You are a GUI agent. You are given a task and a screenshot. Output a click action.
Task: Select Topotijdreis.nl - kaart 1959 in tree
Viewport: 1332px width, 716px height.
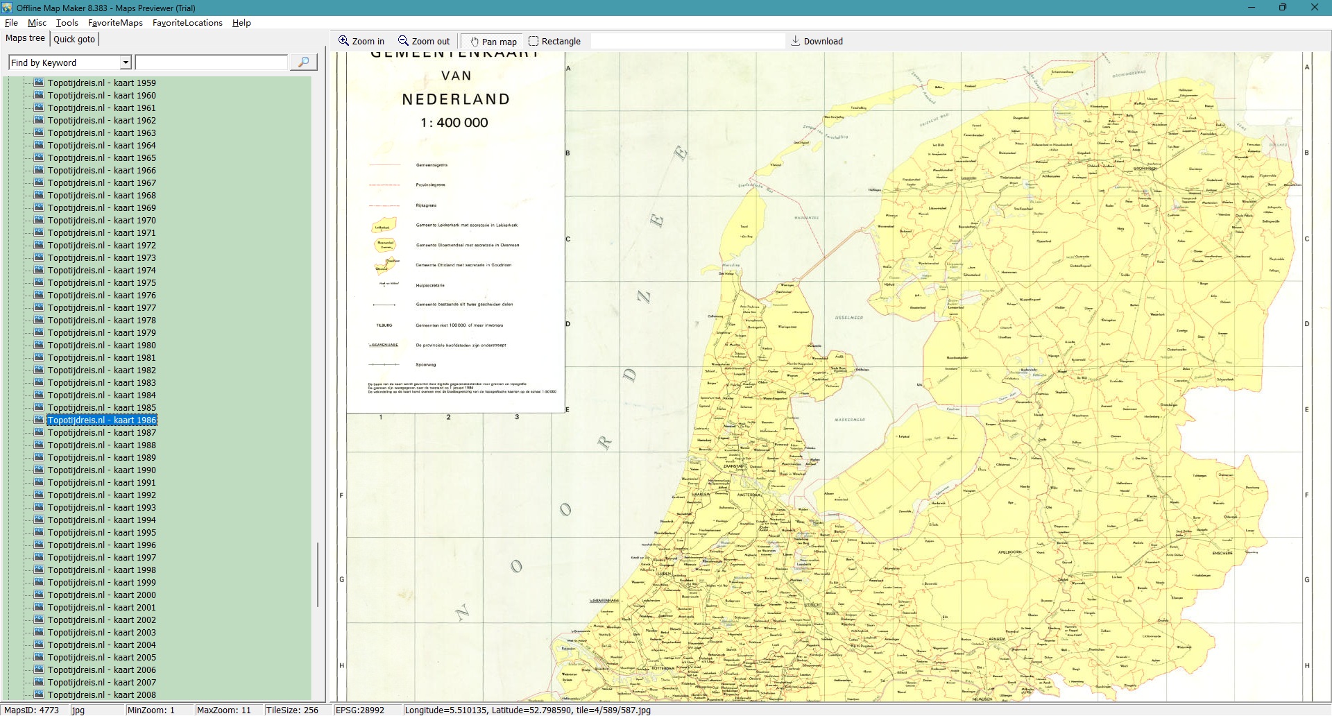pos(101,83)
